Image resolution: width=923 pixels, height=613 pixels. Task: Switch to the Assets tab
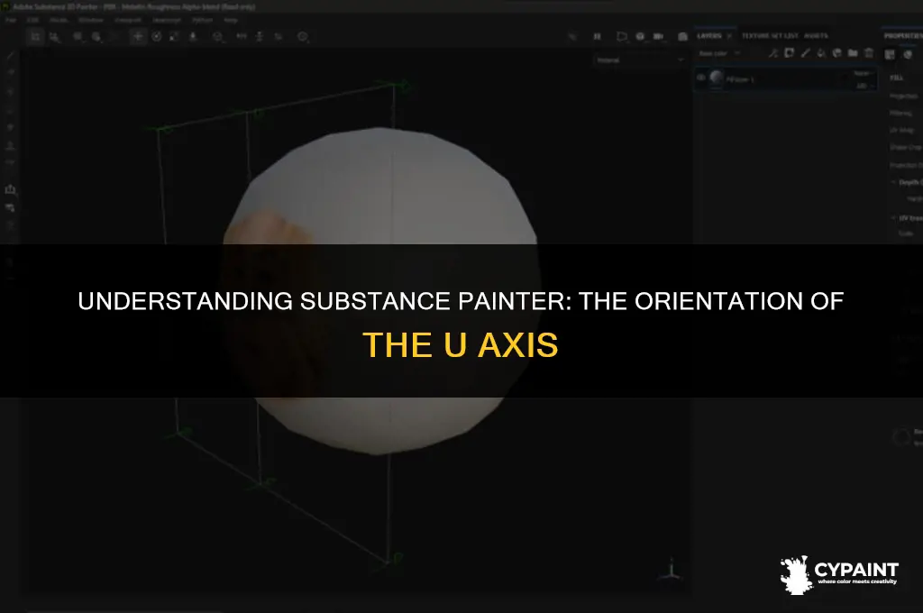(816, 36)
